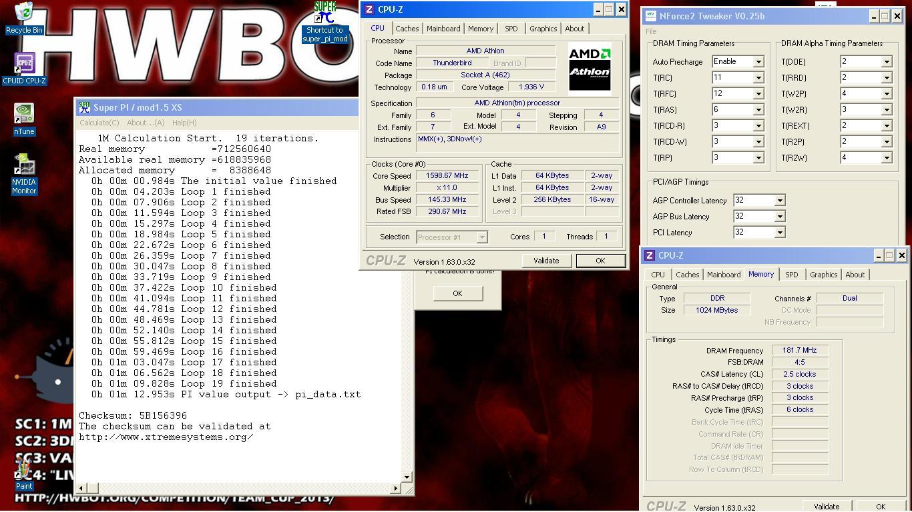Open the AGP Controller Latency dropdown
The height and width of the screenshot is (512, 912).
pos(780,201)
